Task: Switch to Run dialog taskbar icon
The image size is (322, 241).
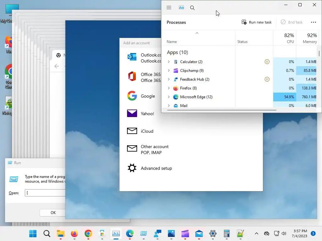Action: click(x=143, y=233)
